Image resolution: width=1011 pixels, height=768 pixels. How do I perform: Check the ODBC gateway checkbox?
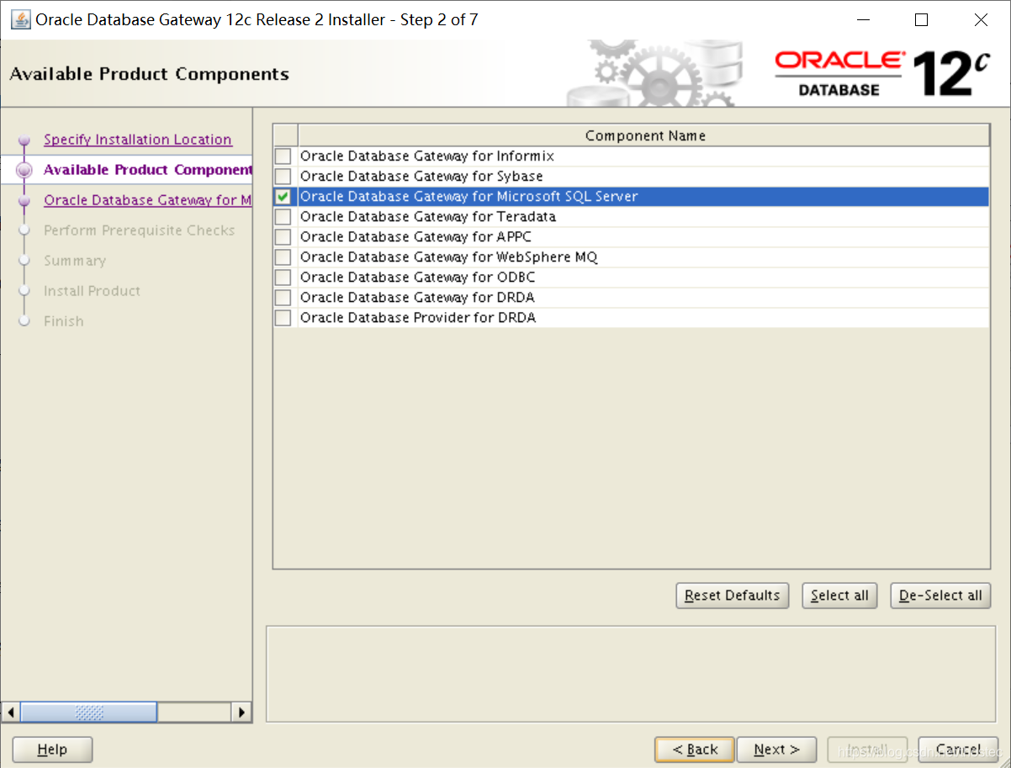click(x=283, y=278)
